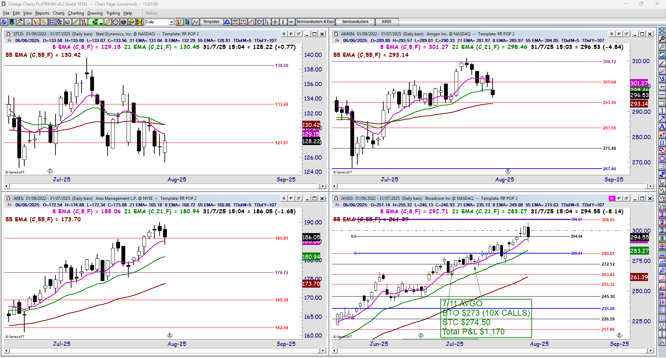
Task: Select the circle drawing tool
Action: pos(662,159)
